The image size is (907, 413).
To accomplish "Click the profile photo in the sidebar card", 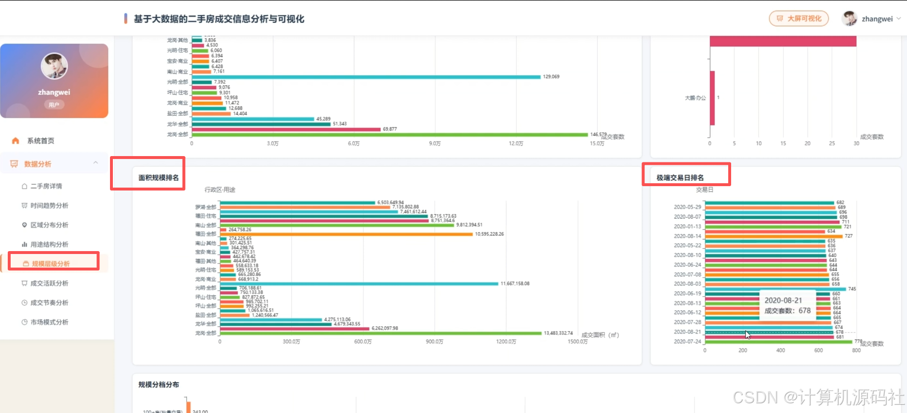I will click(x=54, y=66).
